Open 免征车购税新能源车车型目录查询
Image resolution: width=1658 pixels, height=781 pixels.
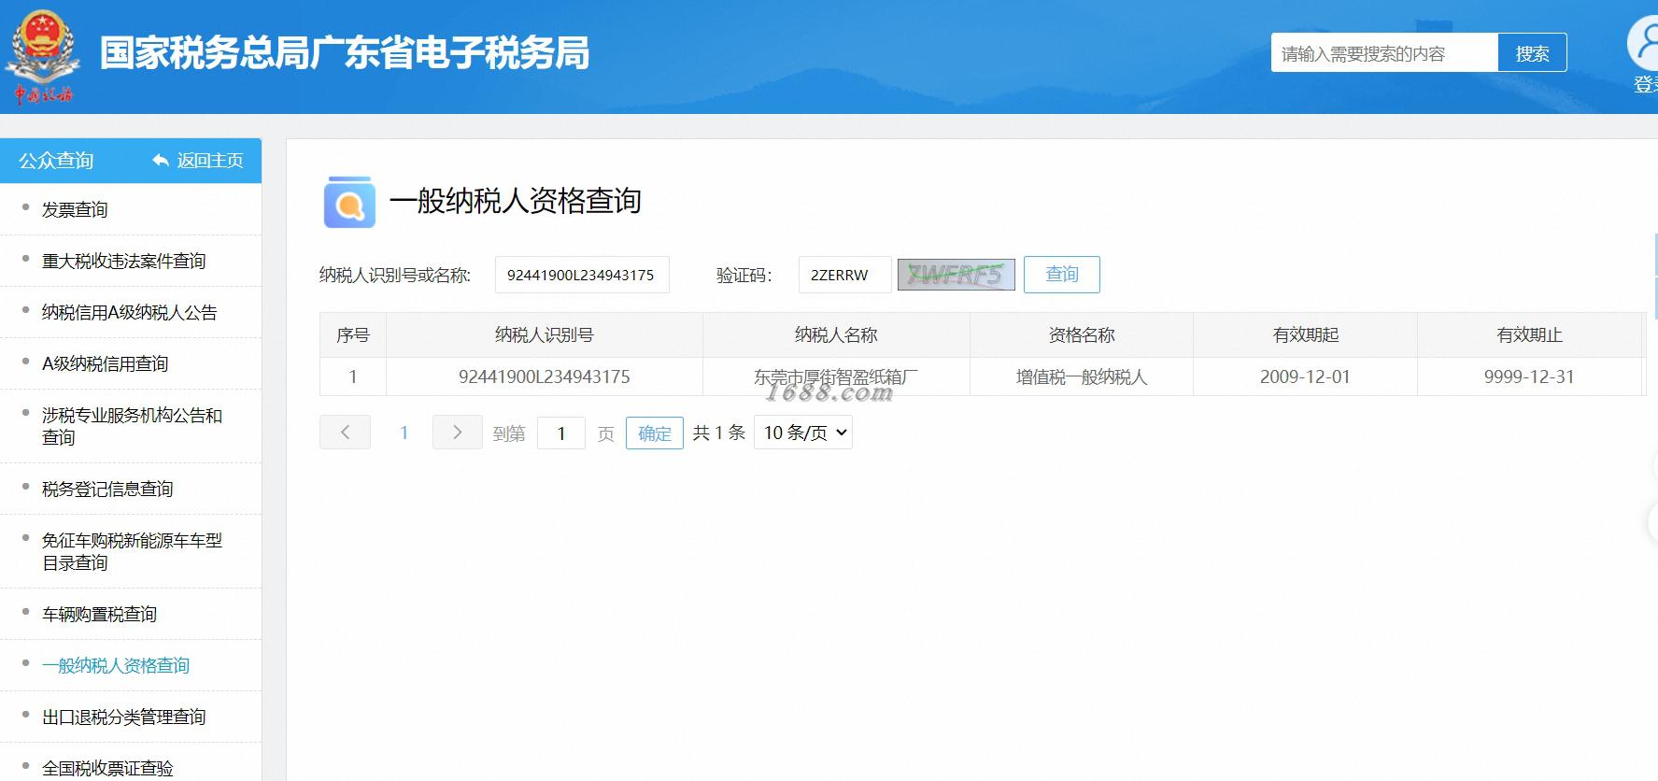pos(132,551)
